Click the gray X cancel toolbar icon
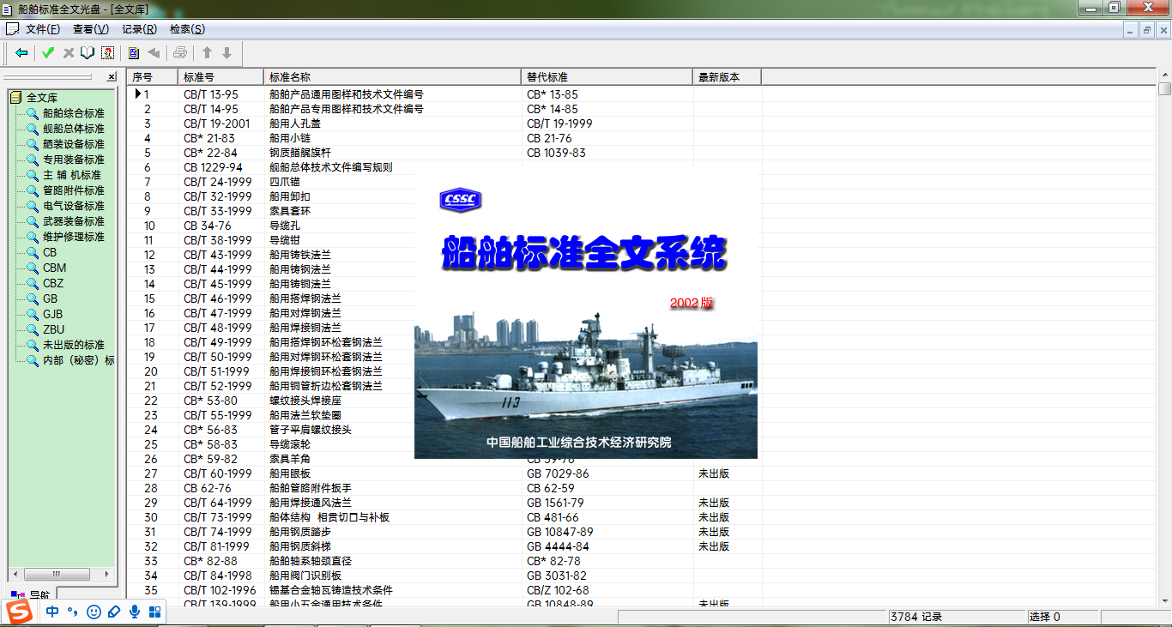Viewport: 1172px width, 627px height. pos(69,53)
